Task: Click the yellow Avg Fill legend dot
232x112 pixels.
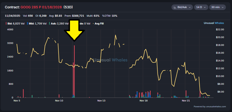Action: (93, 24)
